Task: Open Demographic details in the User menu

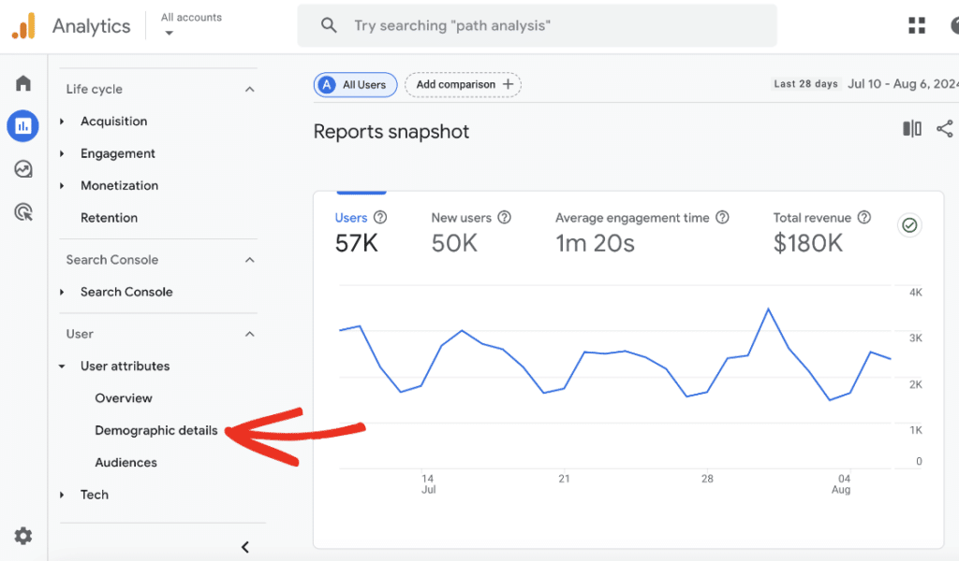Action: (x=155, y=430)
